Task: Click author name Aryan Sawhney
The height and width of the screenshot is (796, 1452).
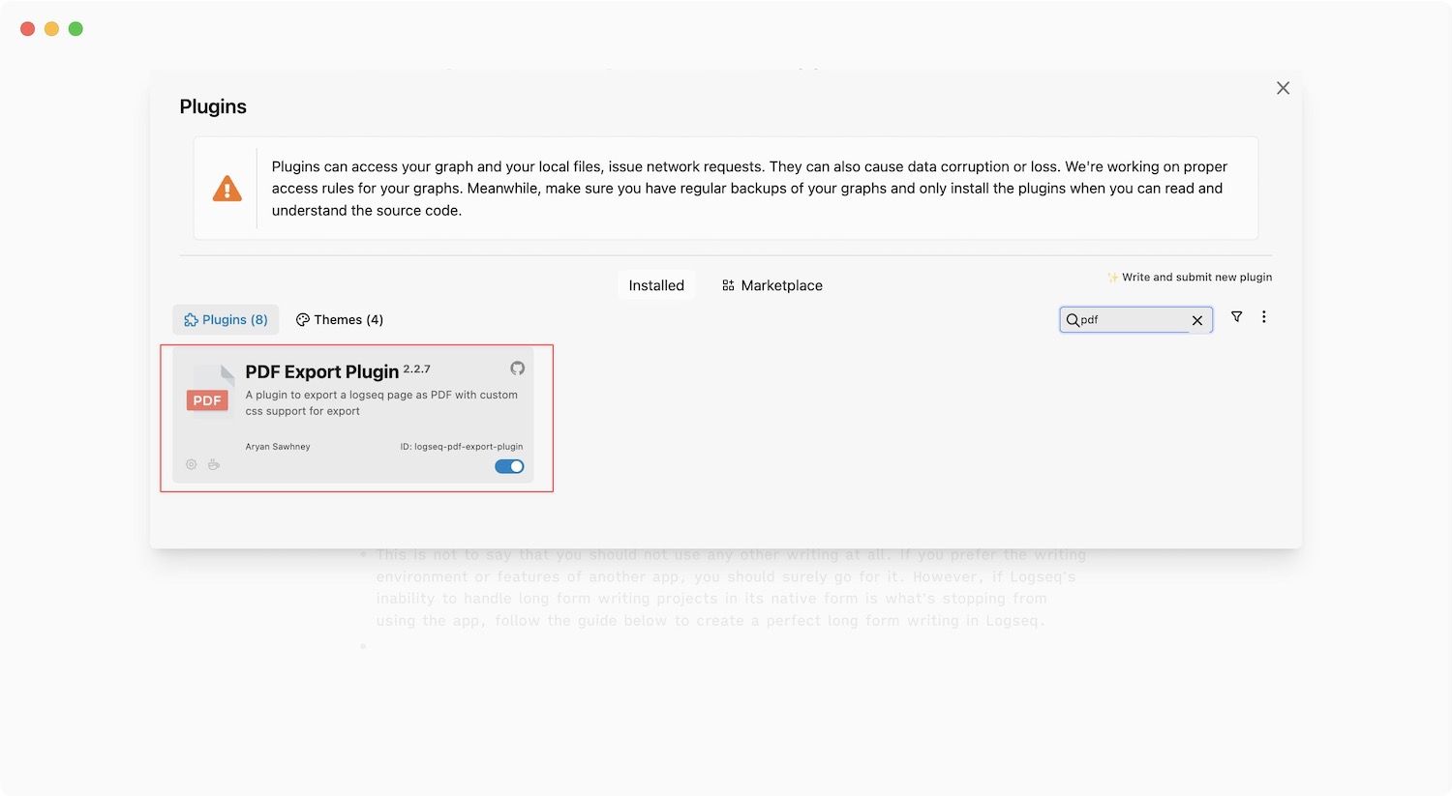Action: pos(278,447)
